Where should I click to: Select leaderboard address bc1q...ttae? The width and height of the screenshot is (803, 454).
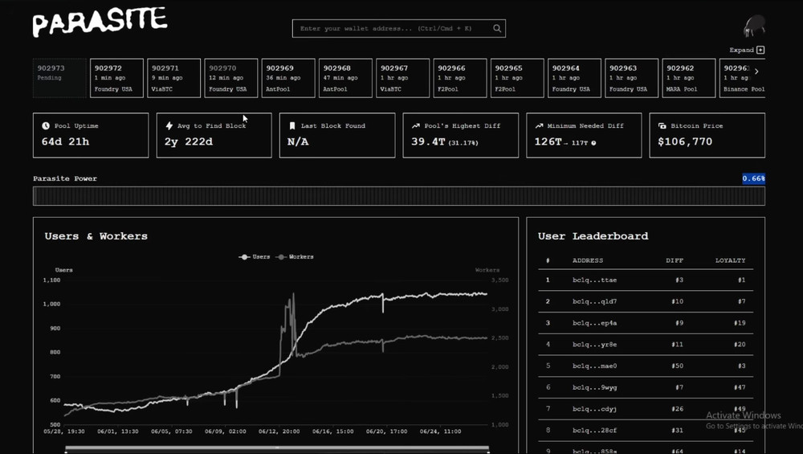coord(594,280)
